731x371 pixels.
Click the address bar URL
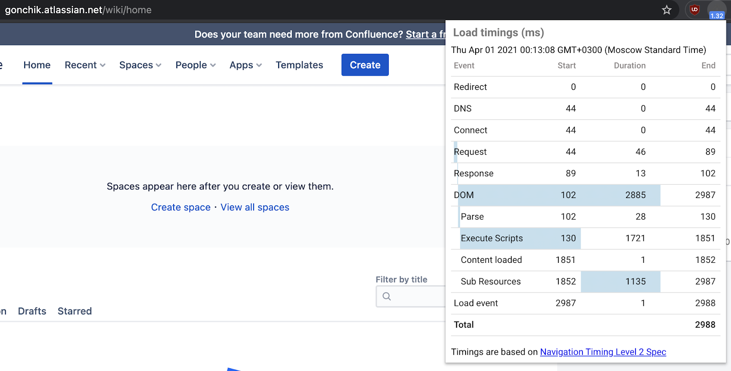point(78,10)
